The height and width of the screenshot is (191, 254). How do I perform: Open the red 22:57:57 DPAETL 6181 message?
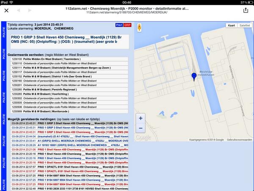(x=70, y=171)
